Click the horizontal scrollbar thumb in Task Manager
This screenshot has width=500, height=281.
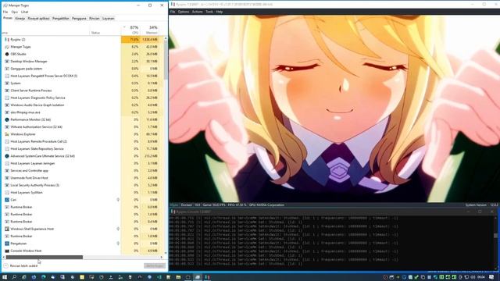[x=45, y=257]
